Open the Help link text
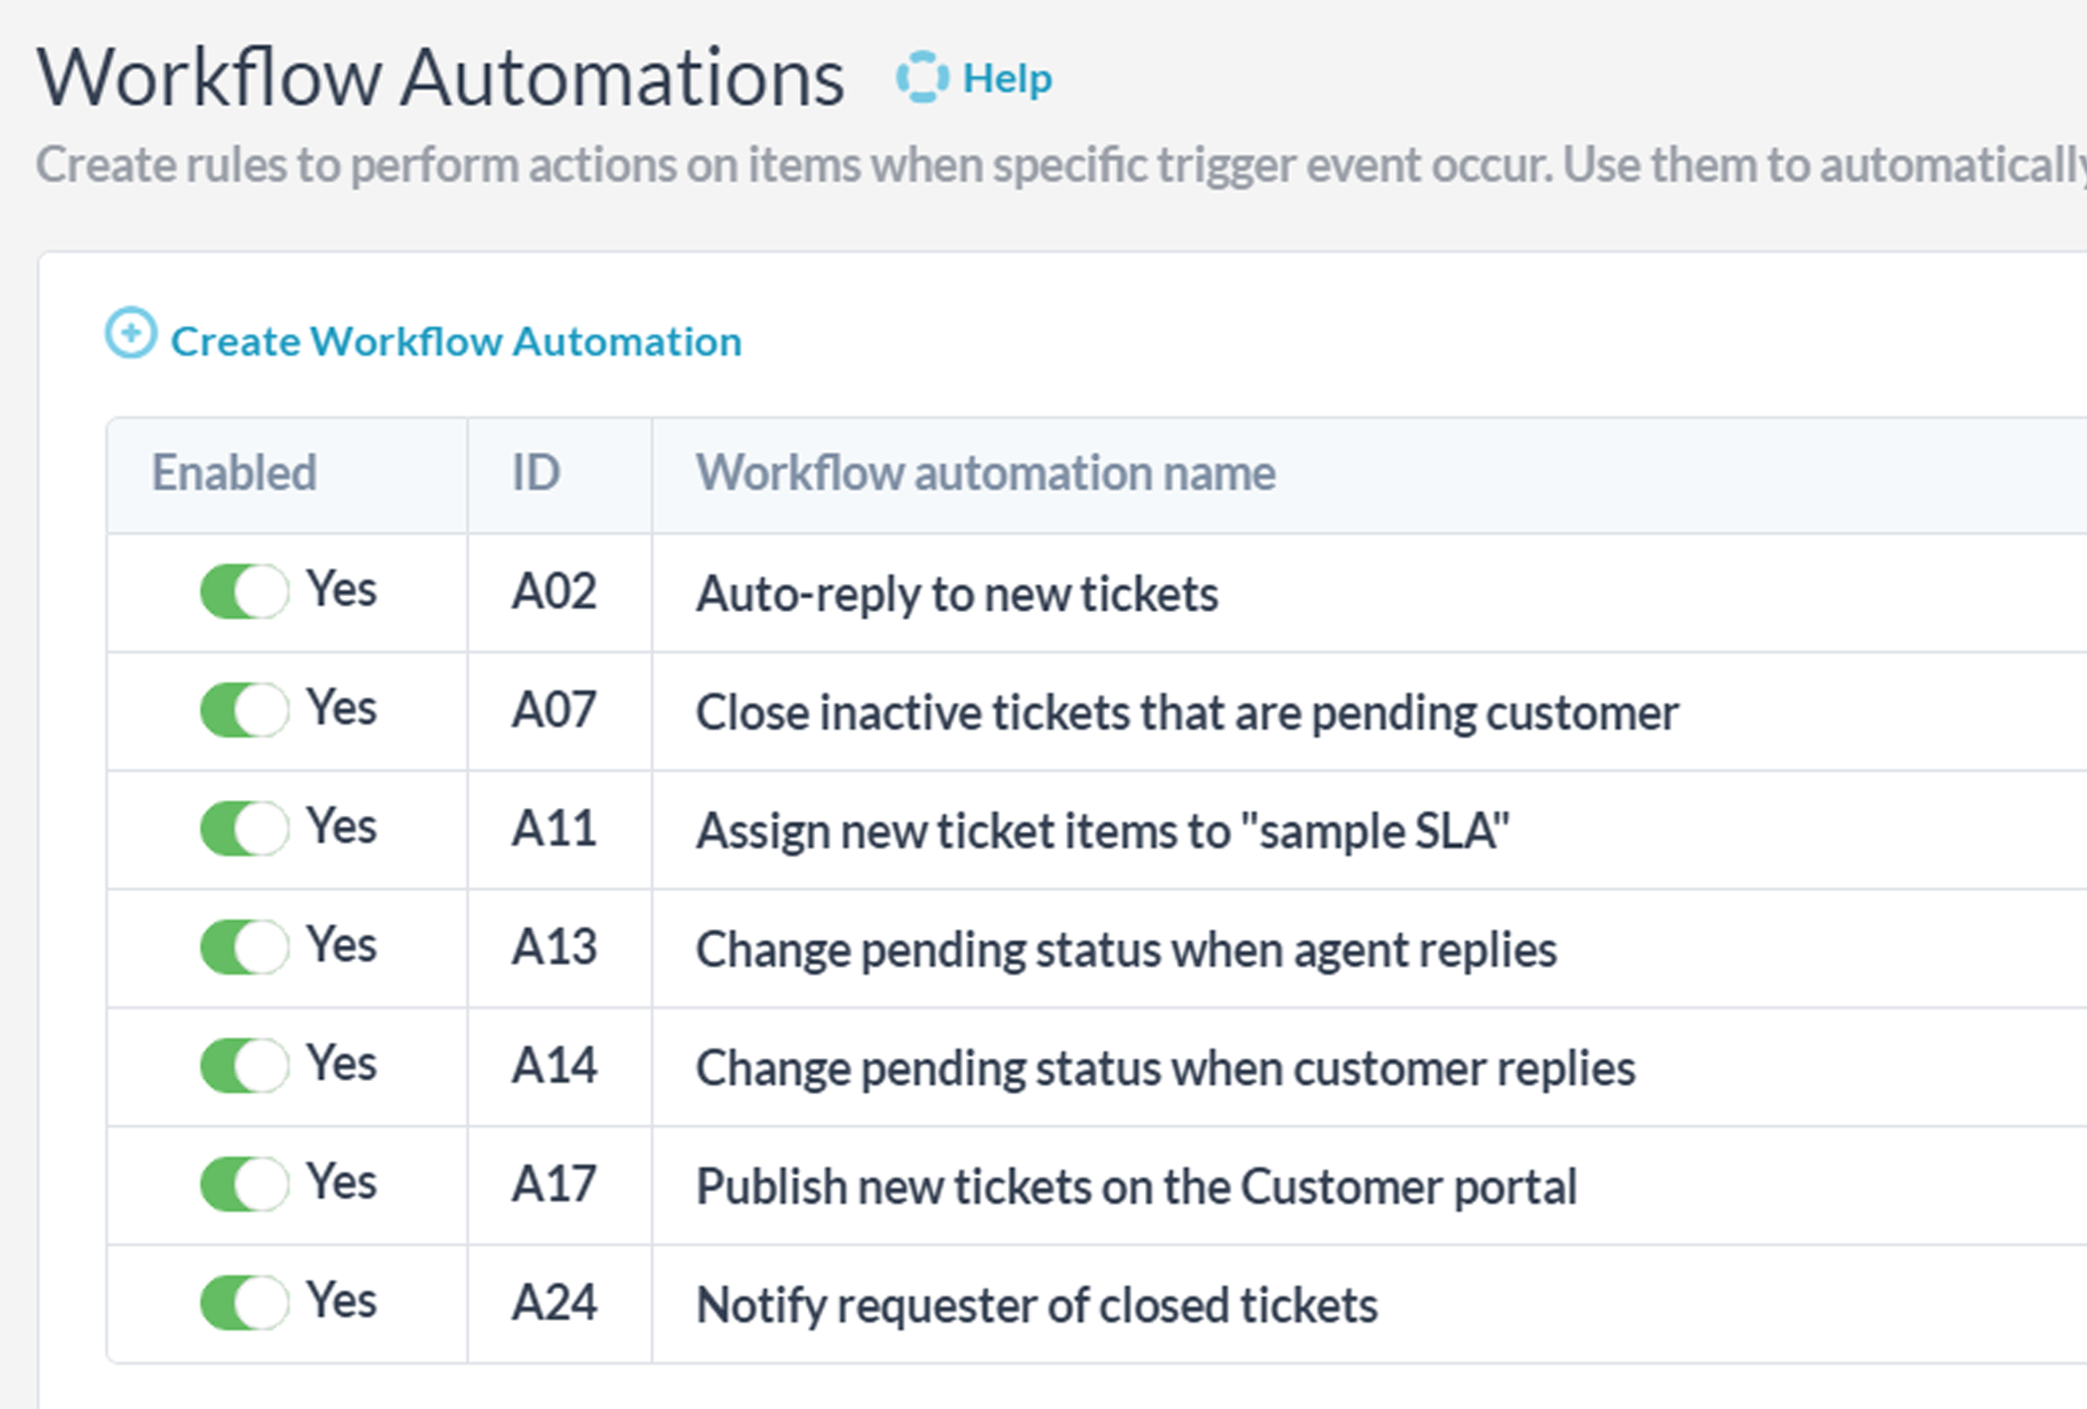Viewport: 2087px width, 1409px height. tap(1007, 78)
